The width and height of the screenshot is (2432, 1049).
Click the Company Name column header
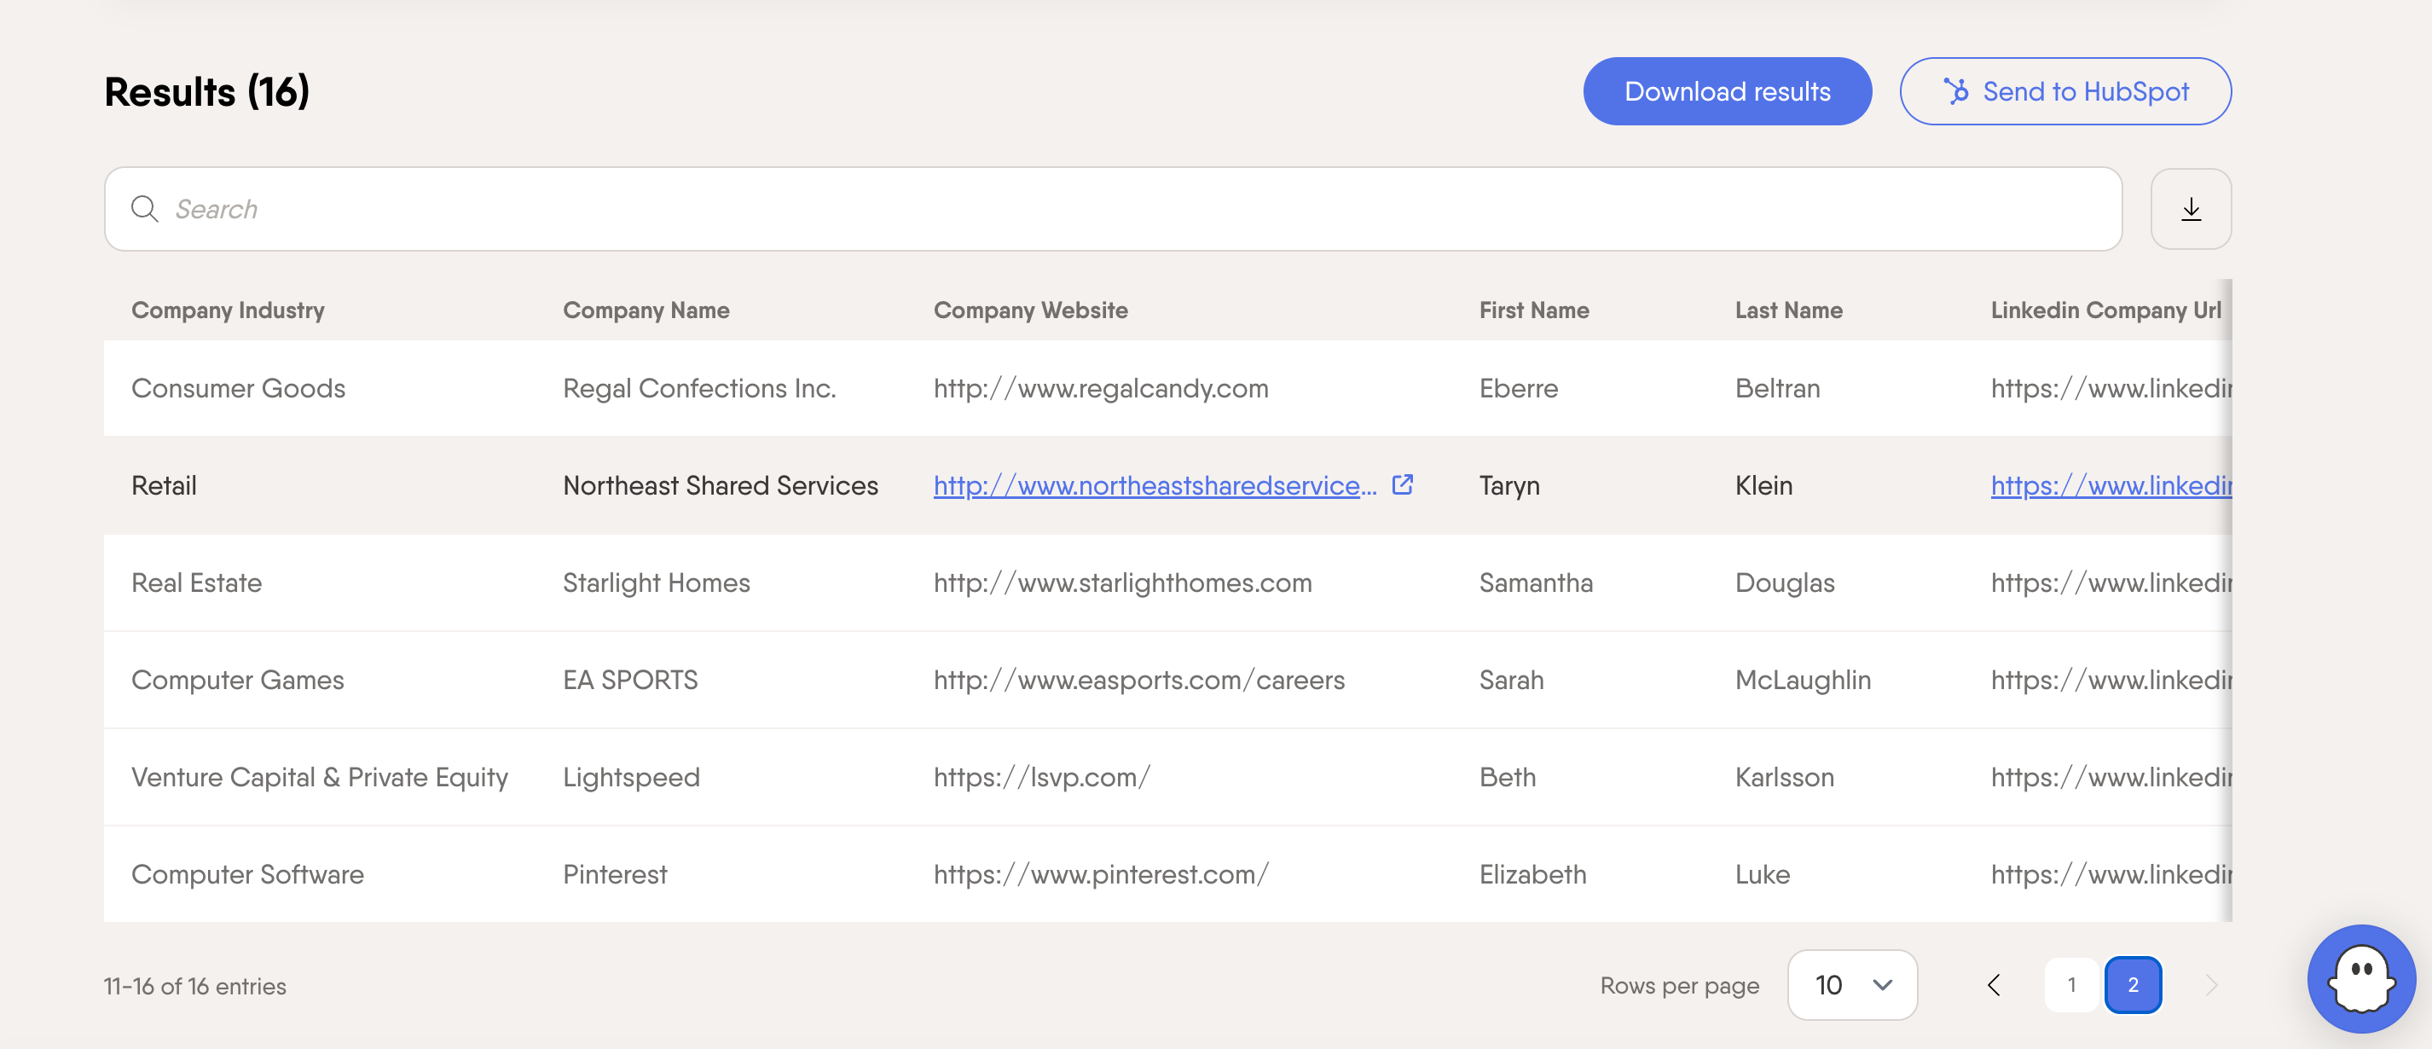point(646,310)
